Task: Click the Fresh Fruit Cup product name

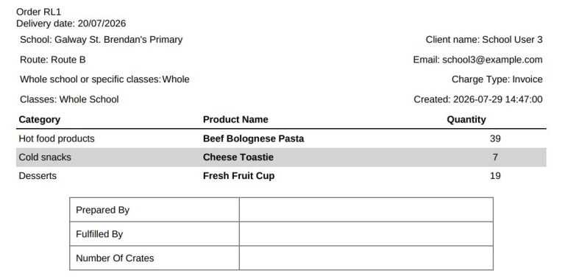Action: click(x=238, y=176)
